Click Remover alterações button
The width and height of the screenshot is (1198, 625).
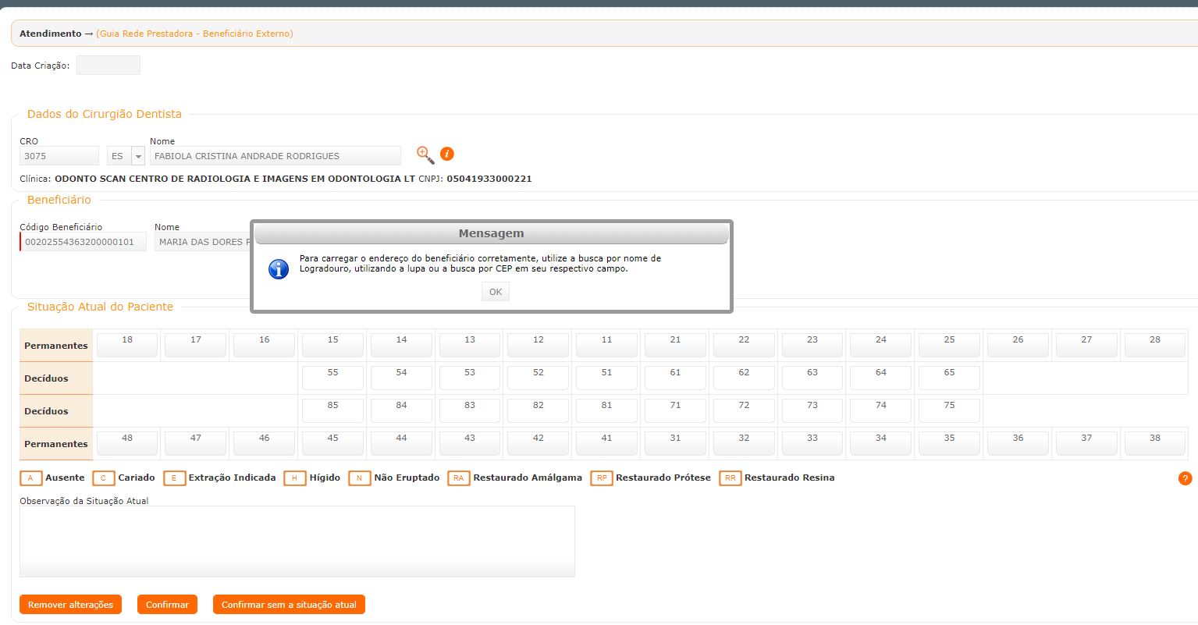pyautogui.click(x=70, y=605)
